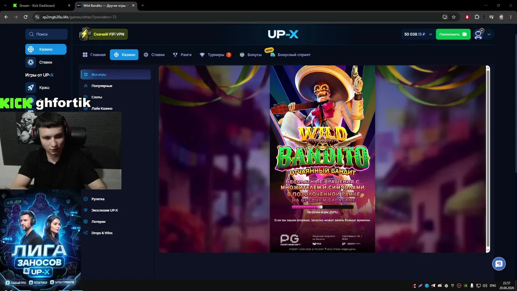Image resolution: width=517 pixels, height=291 pixels.
Task: Click the UP-X logo in the header
Action: point(283,34)
